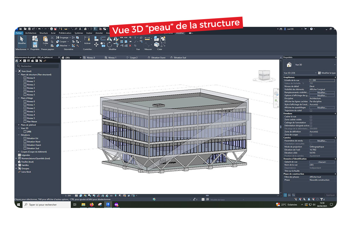This screenshot has height=230, width=351.
Task: Toggle the Zone de coupe checkbox
Action: [x=311, y=135]
